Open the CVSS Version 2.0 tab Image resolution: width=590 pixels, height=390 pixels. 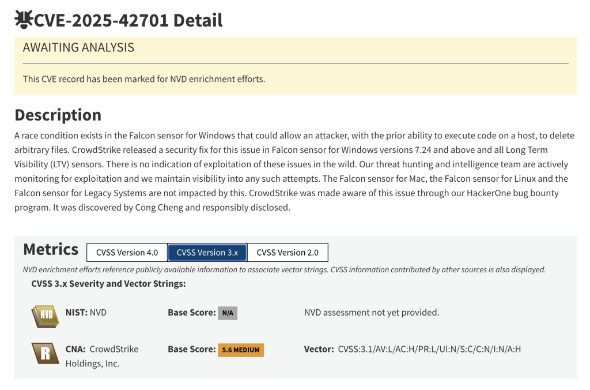(x=288, y=253)
